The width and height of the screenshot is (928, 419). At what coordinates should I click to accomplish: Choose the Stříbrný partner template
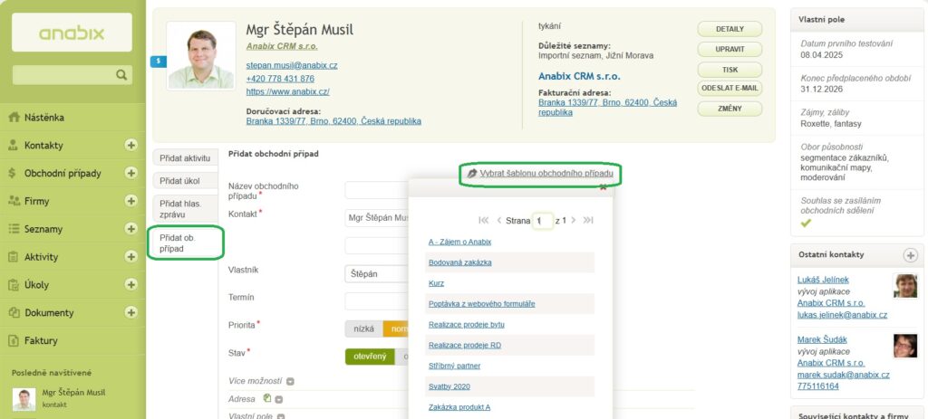[455, 366]
